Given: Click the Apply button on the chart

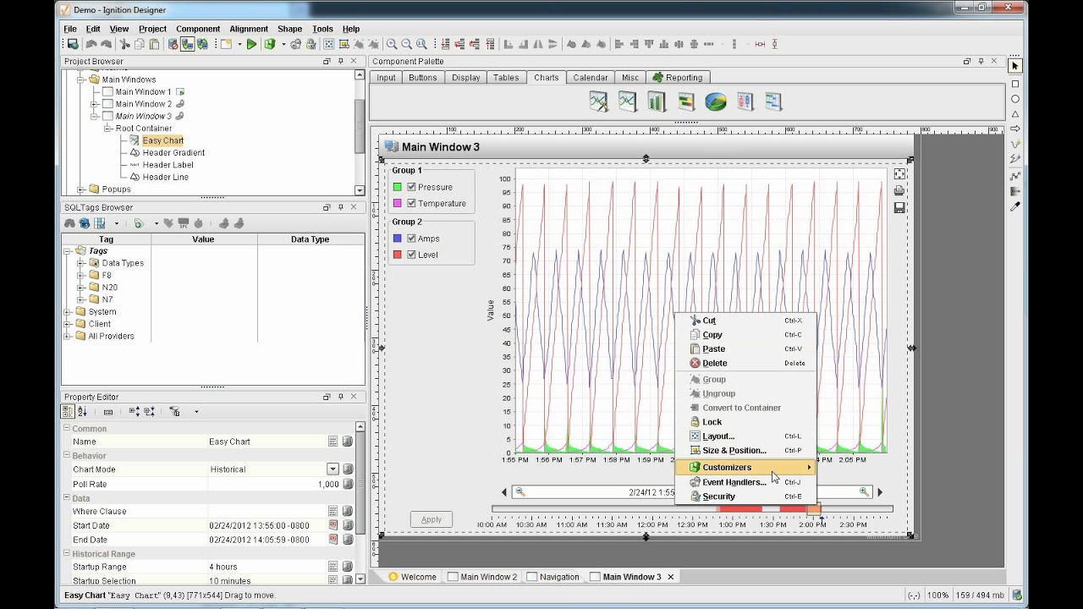Looking at the screenshot, I should (432, 519).
